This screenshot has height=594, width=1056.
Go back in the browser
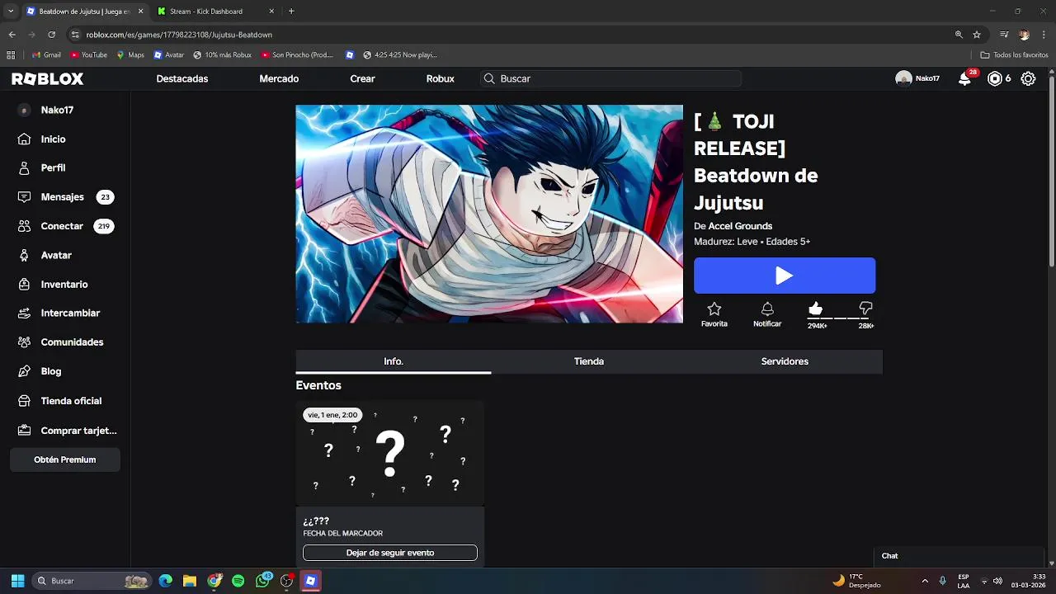pos(12,35)
